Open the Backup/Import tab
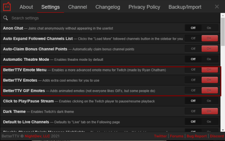 (x=185, y=7)
